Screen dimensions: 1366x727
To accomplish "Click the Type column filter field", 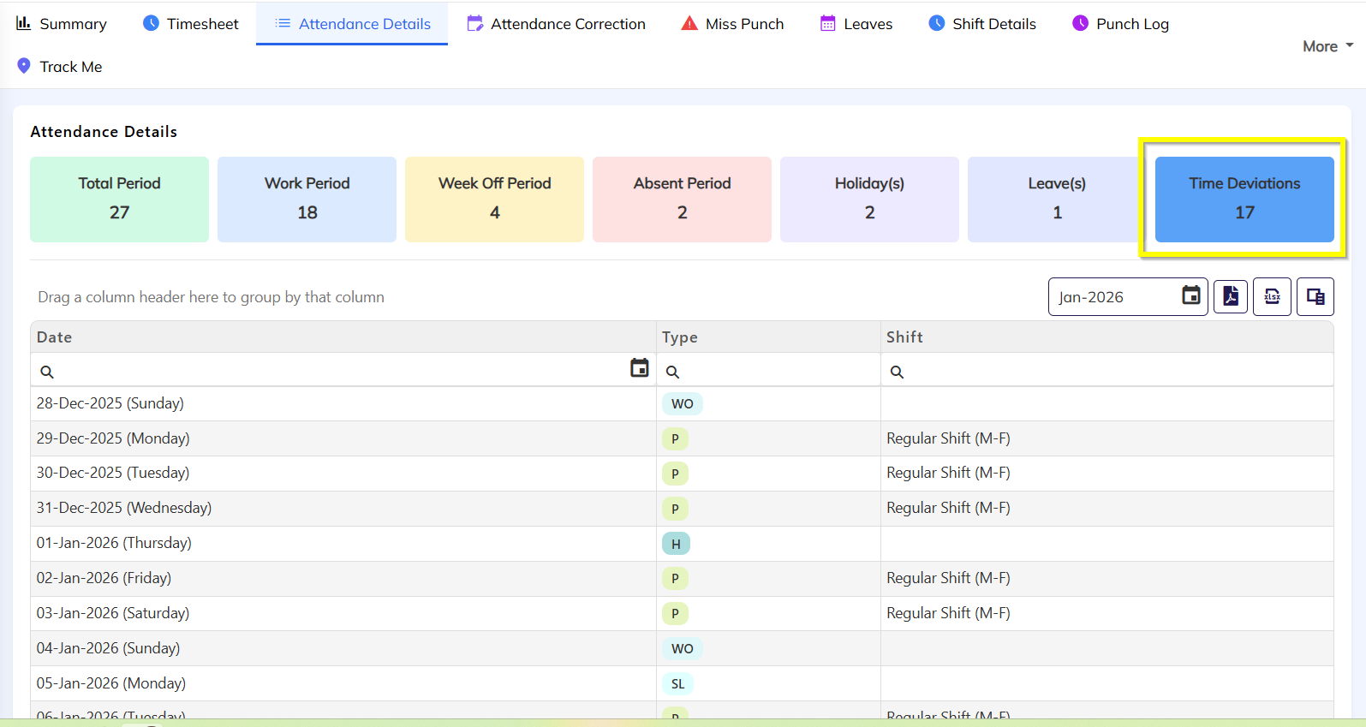I will [768, 371].
